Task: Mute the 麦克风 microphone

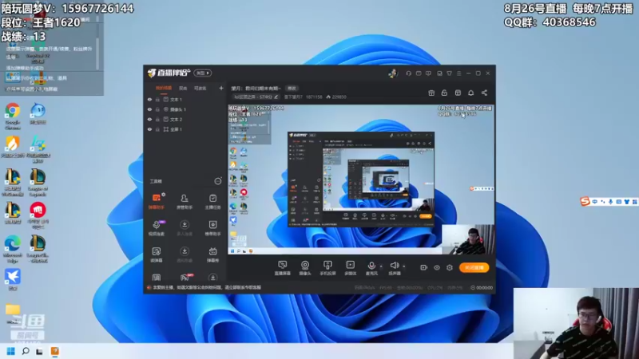Action: pyautogui.click(x=371, y=266)
